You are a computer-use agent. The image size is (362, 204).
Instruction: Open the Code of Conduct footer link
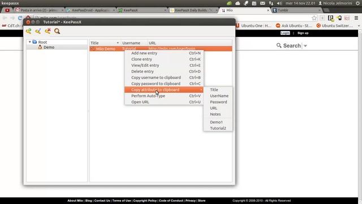point(171,201)
